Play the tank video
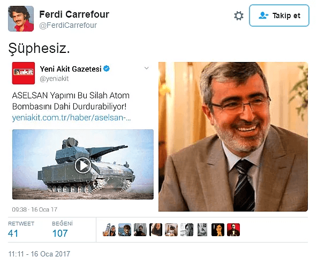The image size is (325, 265). point(82,165)
